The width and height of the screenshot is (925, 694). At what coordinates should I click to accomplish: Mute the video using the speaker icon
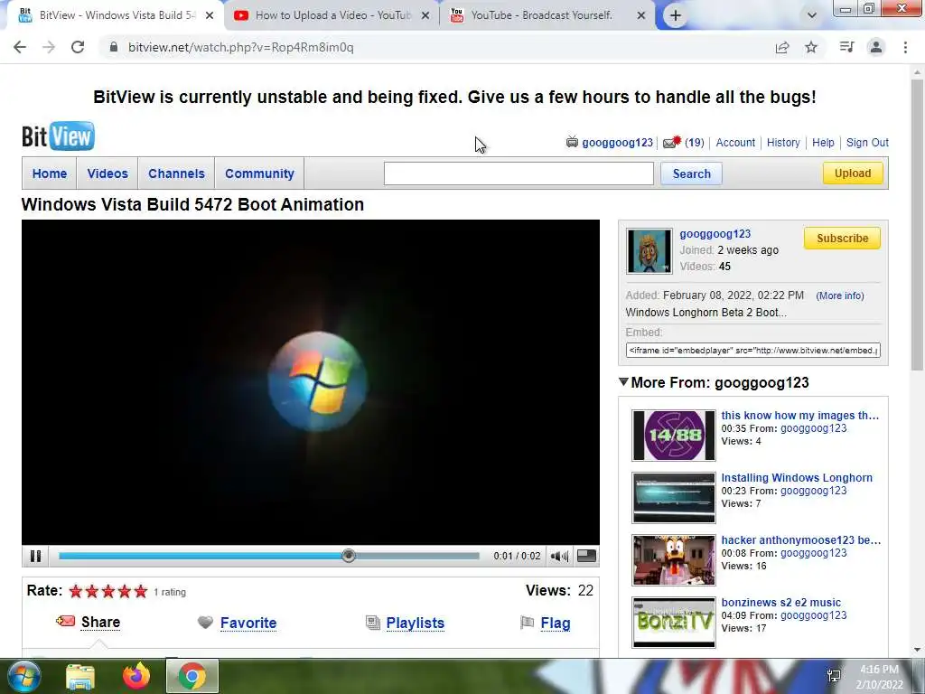pos(559,556)
